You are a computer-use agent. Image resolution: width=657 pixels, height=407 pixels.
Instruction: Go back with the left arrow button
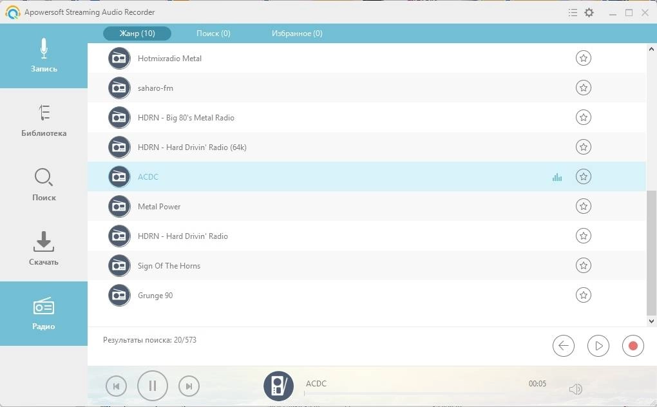pos(563,346)
